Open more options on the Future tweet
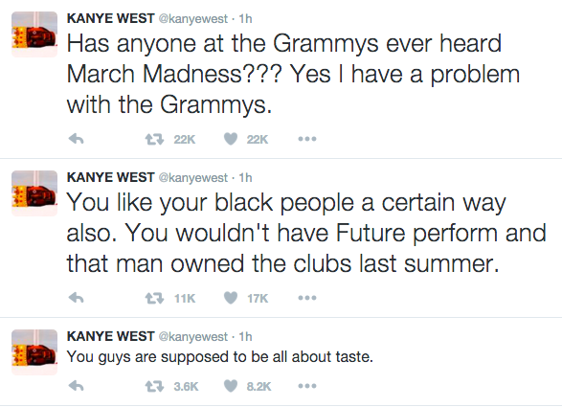The height and width of the screenshot is (407, 562). tap(307, 298)
